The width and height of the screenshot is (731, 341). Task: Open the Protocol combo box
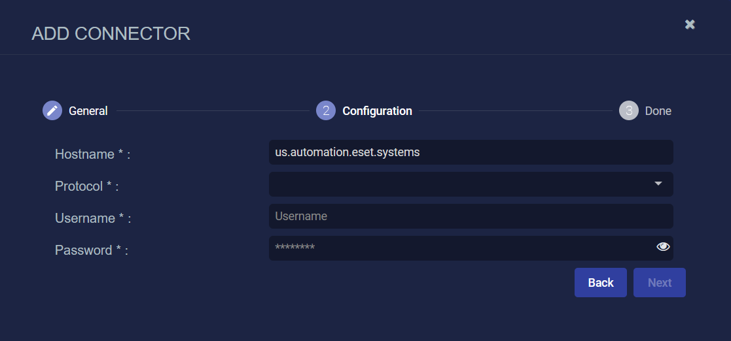point(458,184)
